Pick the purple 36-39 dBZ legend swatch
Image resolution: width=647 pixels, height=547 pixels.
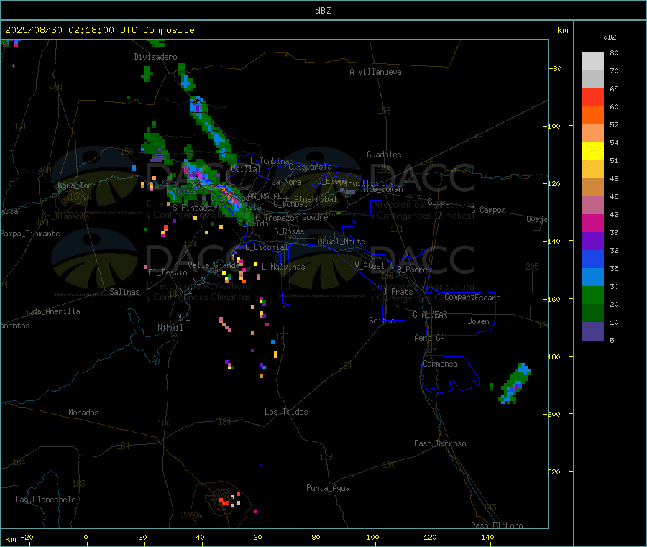[x=592, y=242]
